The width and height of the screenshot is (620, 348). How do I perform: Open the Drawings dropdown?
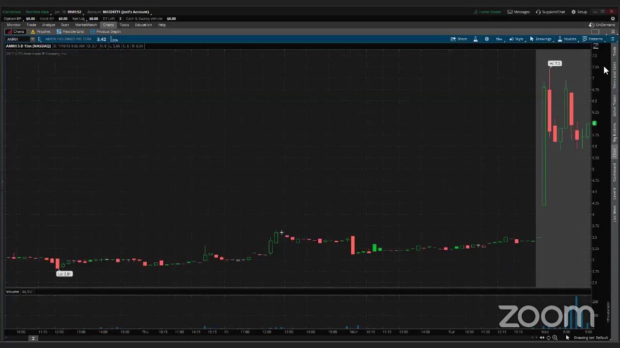[541, 39]
